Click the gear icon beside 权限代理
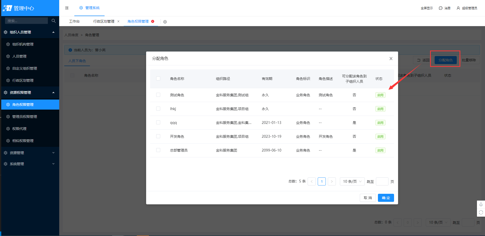Image resolution: width=485 pixels, height=236 pixels. (8, 129)
